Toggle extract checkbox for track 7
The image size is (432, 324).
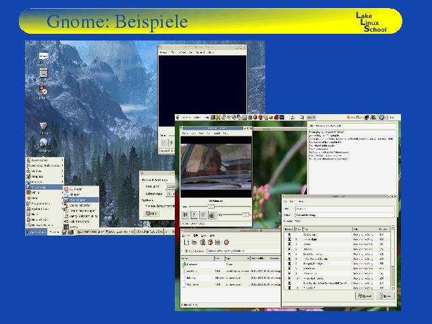point(290,264)
